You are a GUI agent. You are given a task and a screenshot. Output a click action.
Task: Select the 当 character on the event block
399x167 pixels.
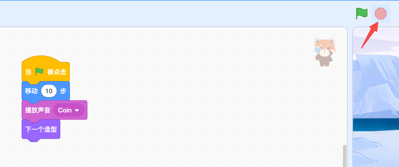tap(28, 72)
